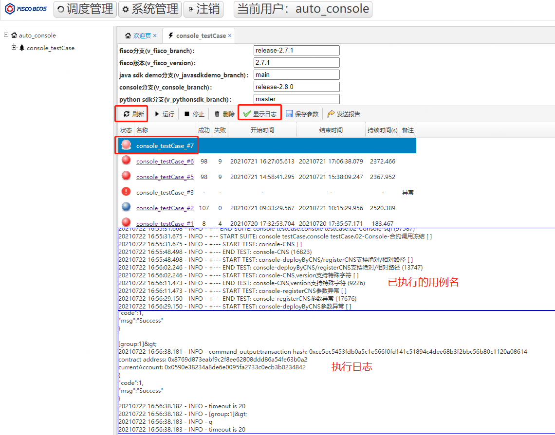
Task: Click end time 20210721 10:15:29.956
Action: click(x=331, y=208)
